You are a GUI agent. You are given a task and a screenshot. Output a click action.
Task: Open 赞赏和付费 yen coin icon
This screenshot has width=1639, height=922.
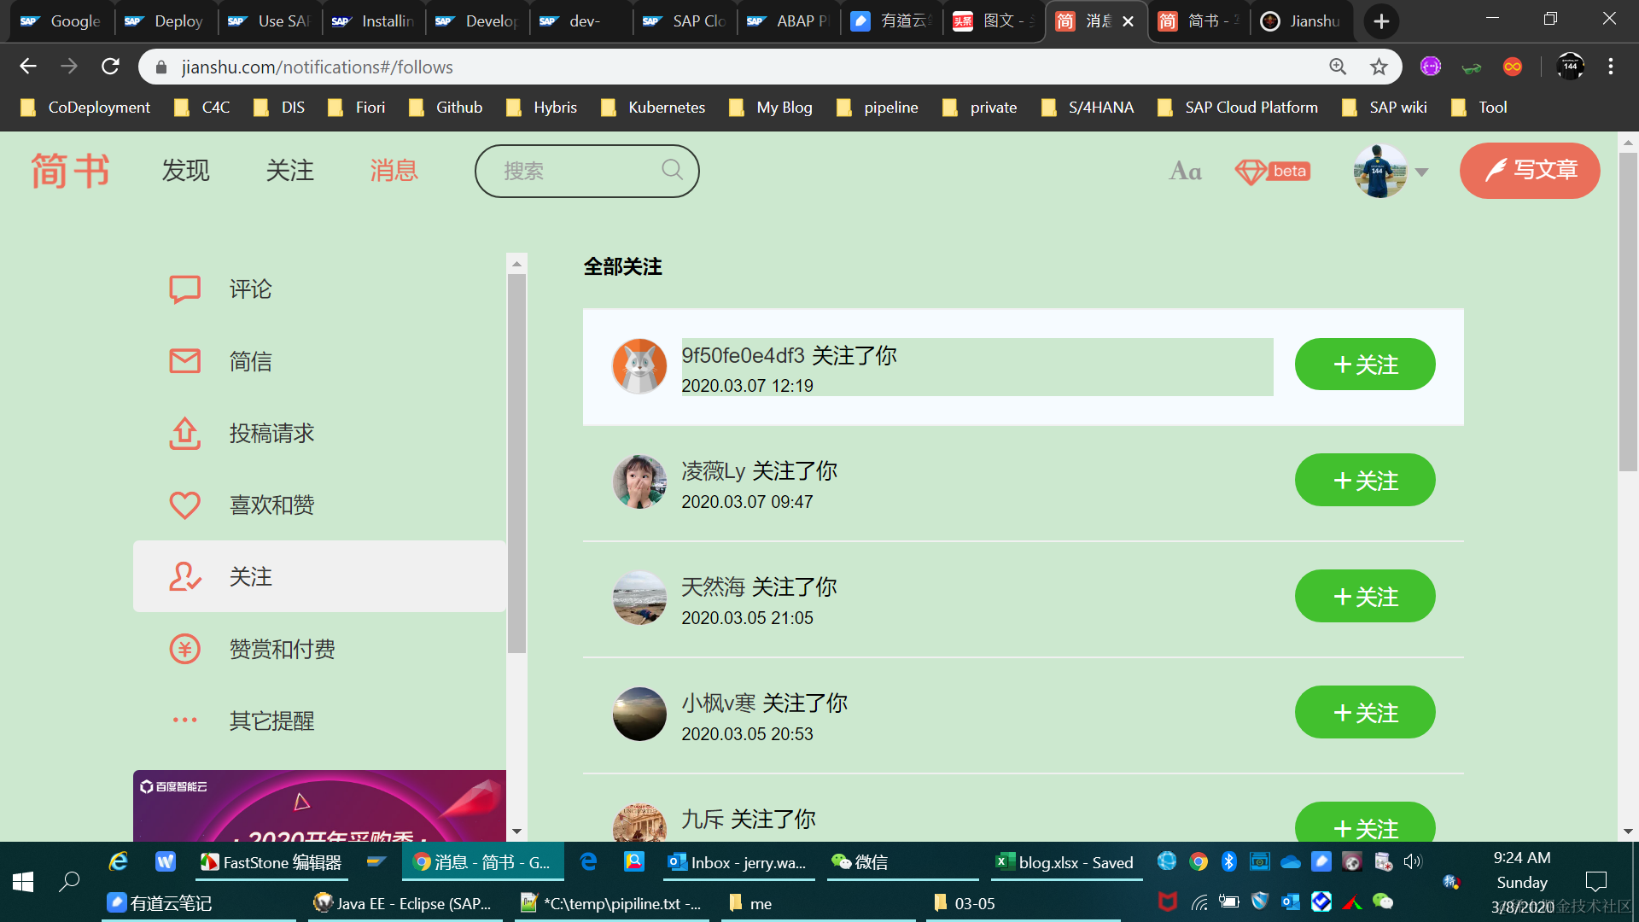click(x=184, y=649)
